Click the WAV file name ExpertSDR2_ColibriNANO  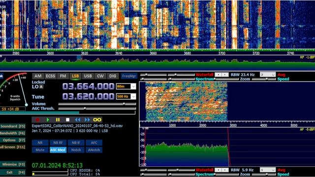77,126
